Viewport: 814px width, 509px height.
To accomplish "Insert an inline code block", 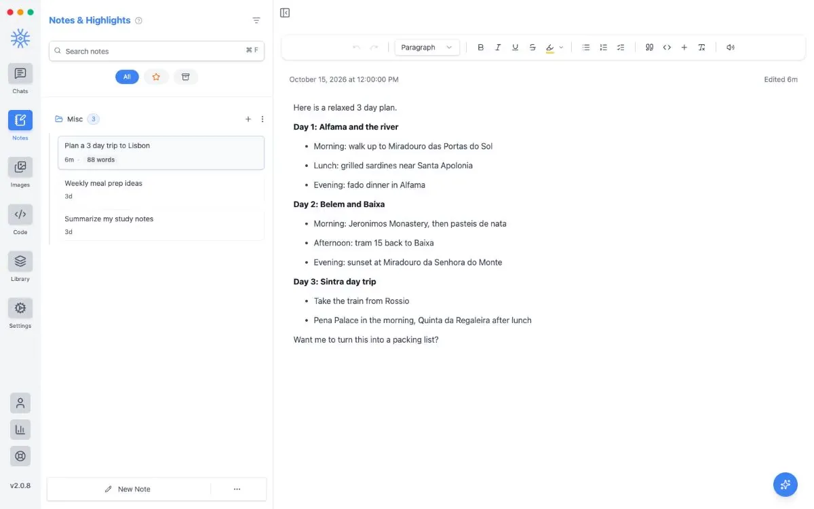I will 667,48.
